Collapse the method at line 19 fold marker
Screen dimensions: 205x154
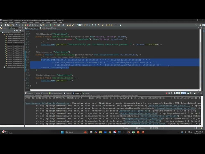29,34
